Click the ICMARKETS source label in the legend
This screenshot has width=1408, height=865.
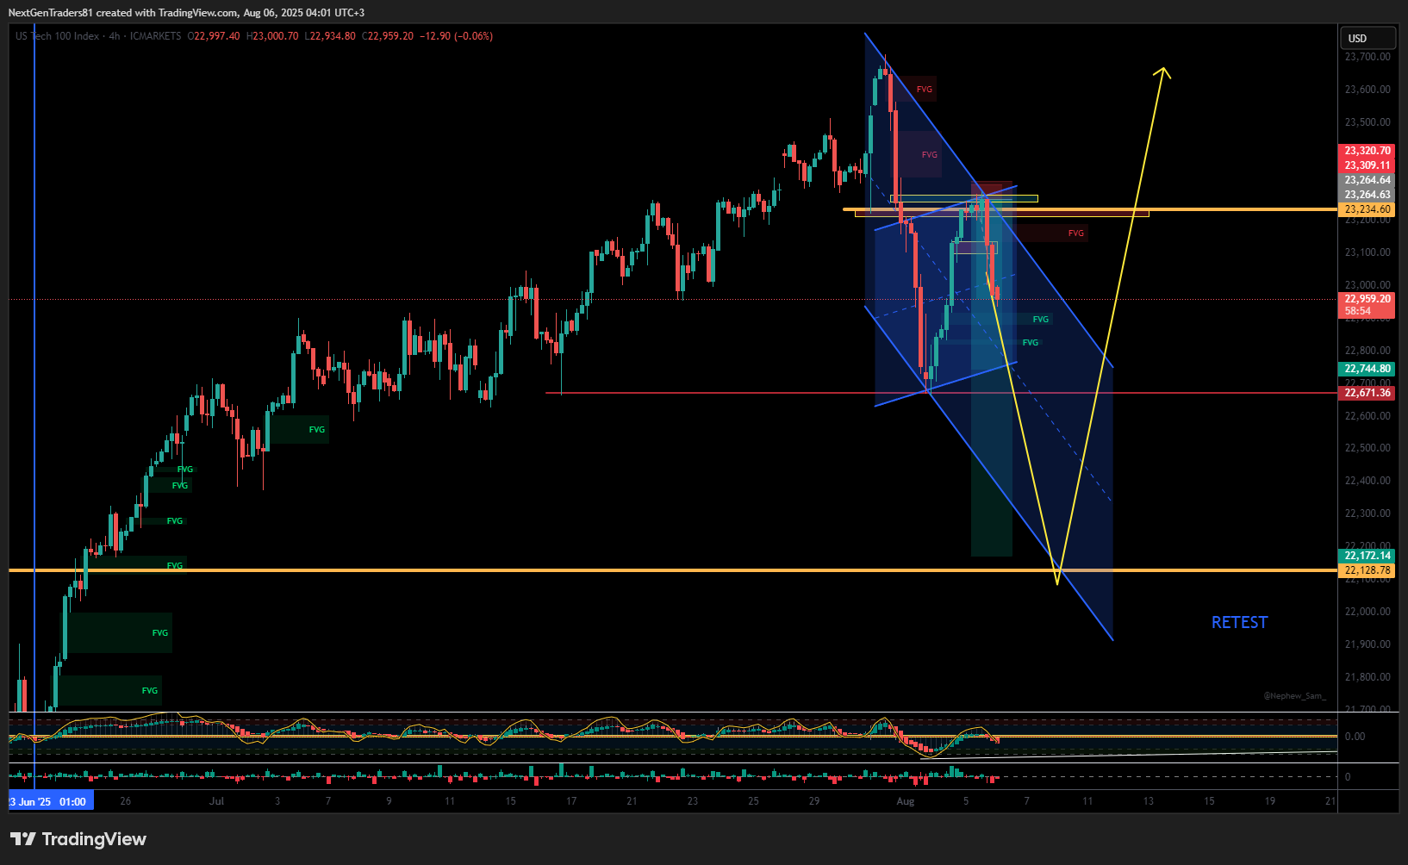pyautogui.click(x=155, y=36)
